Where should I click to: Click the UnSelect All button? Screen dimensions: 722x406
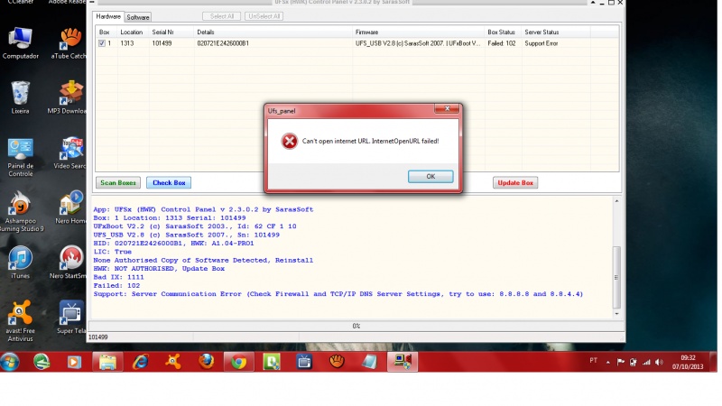click(264, 16)
